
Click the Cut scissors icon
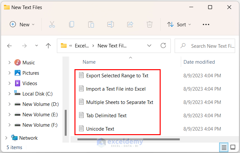tap(52, 24)
